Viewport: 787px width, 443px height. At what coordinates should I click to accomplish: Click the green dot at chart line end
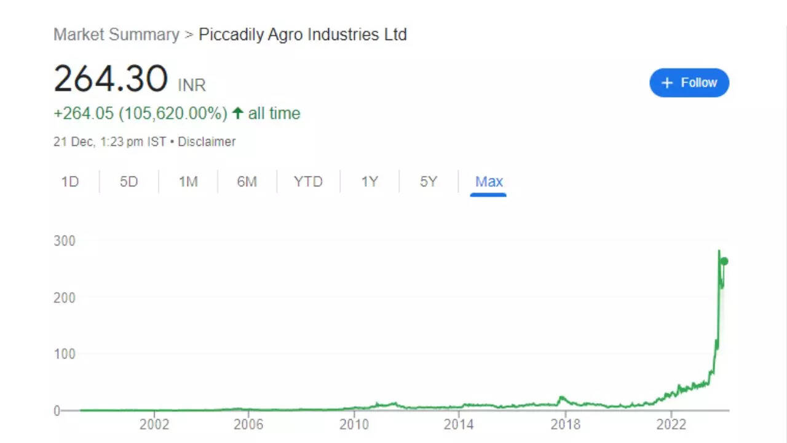click(x=724, y=261)
